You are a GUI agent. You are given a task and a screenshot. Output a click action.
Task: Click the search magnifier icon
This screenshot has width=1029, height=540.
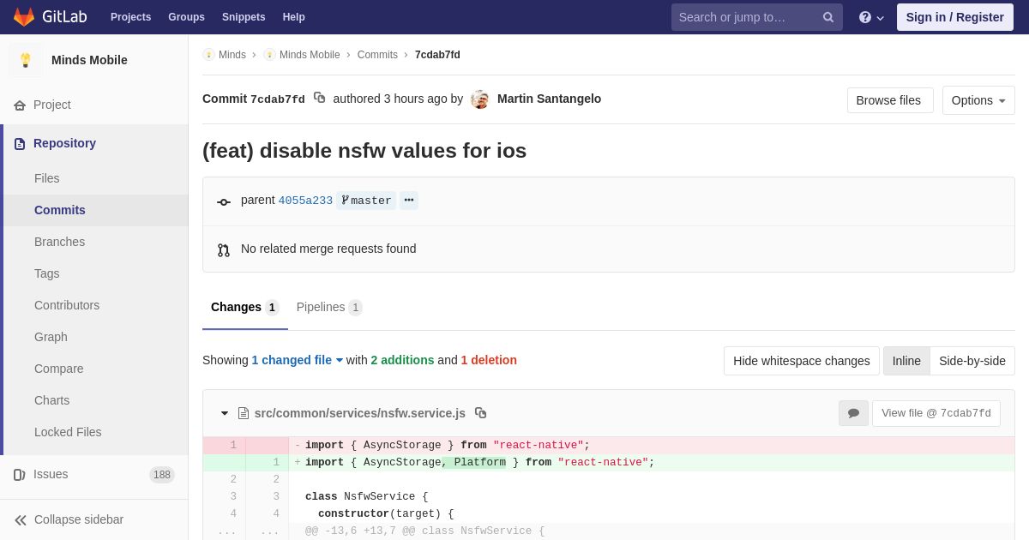coord(827,17)
